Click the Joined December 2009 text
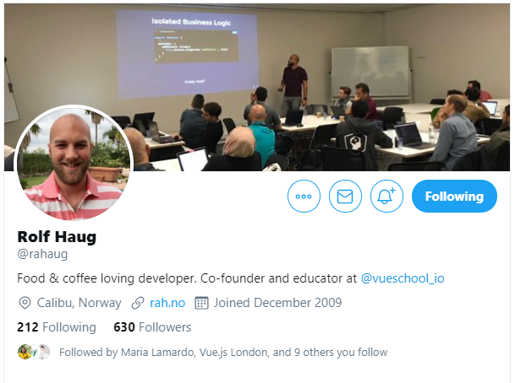Viewport: 515px width, 383px height. 278,303
